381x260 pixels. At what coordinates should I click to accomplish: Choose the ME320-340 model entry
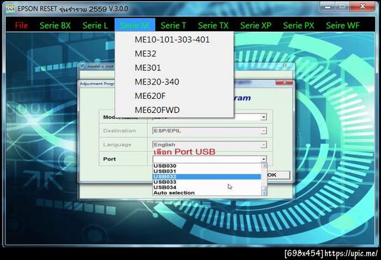[174, 82]
